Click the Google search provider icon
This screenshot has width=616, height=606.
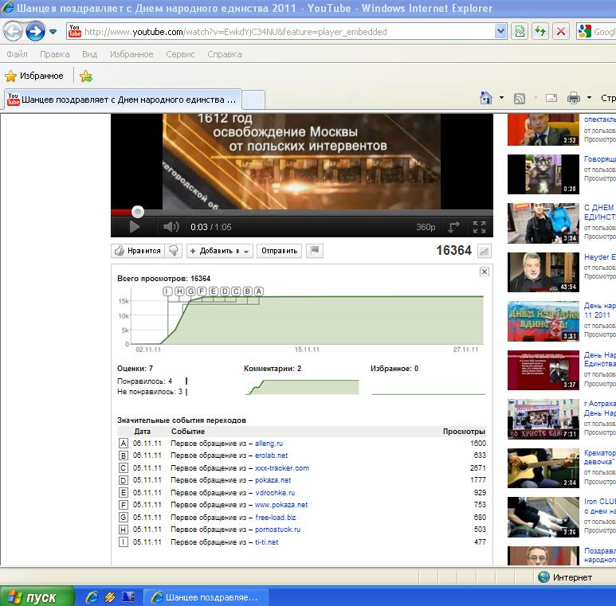click(x=585, y=31)
